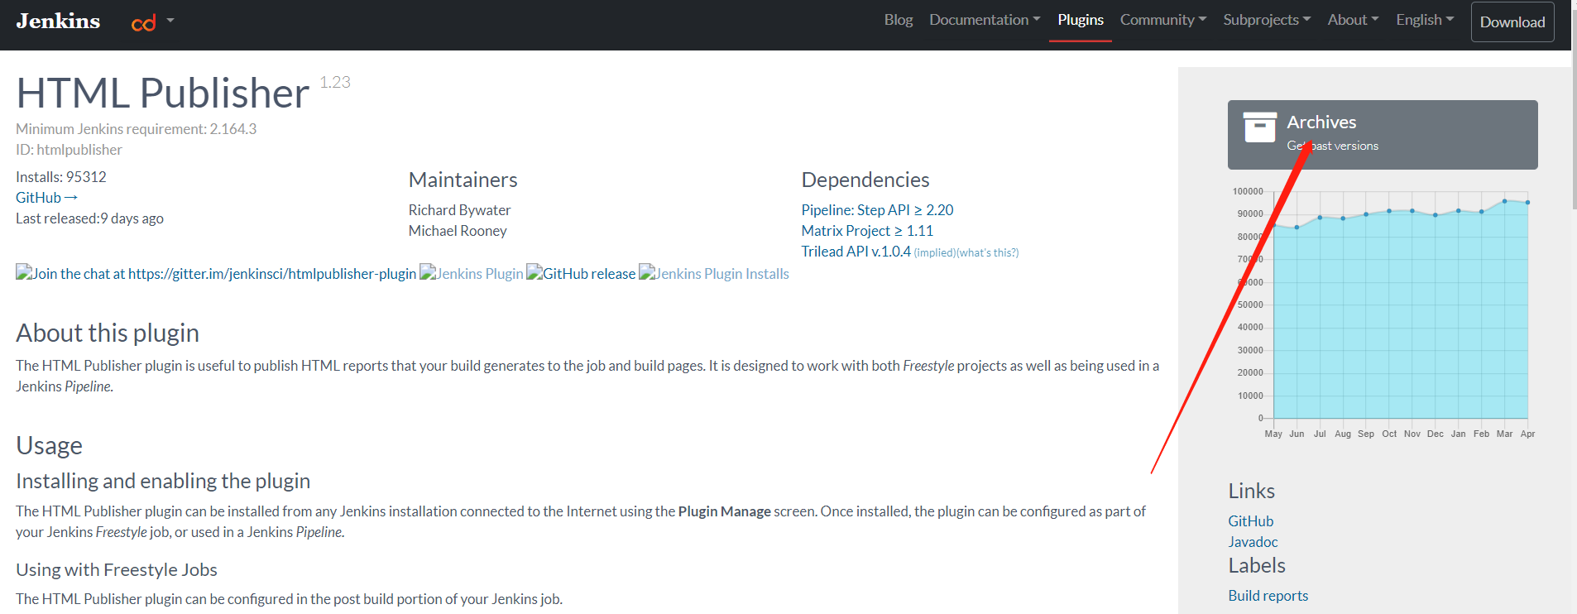
Task: Select the Plugins tab
Action: coord(1081,20)
